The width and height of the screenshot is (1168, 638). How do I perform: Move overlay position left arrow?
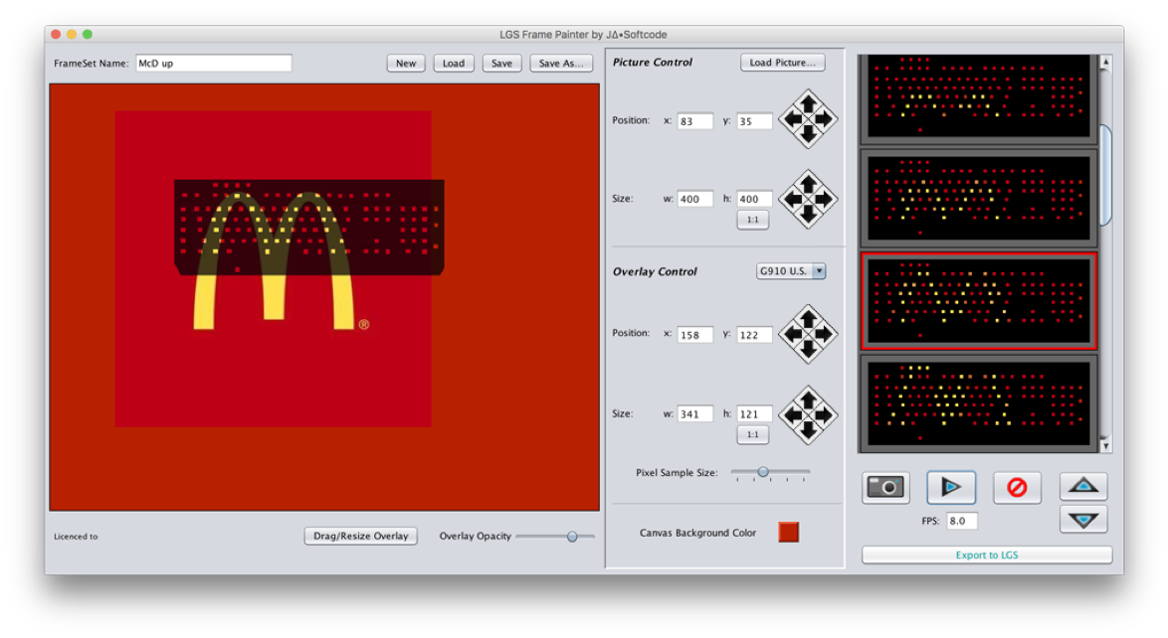pos(793,334)
